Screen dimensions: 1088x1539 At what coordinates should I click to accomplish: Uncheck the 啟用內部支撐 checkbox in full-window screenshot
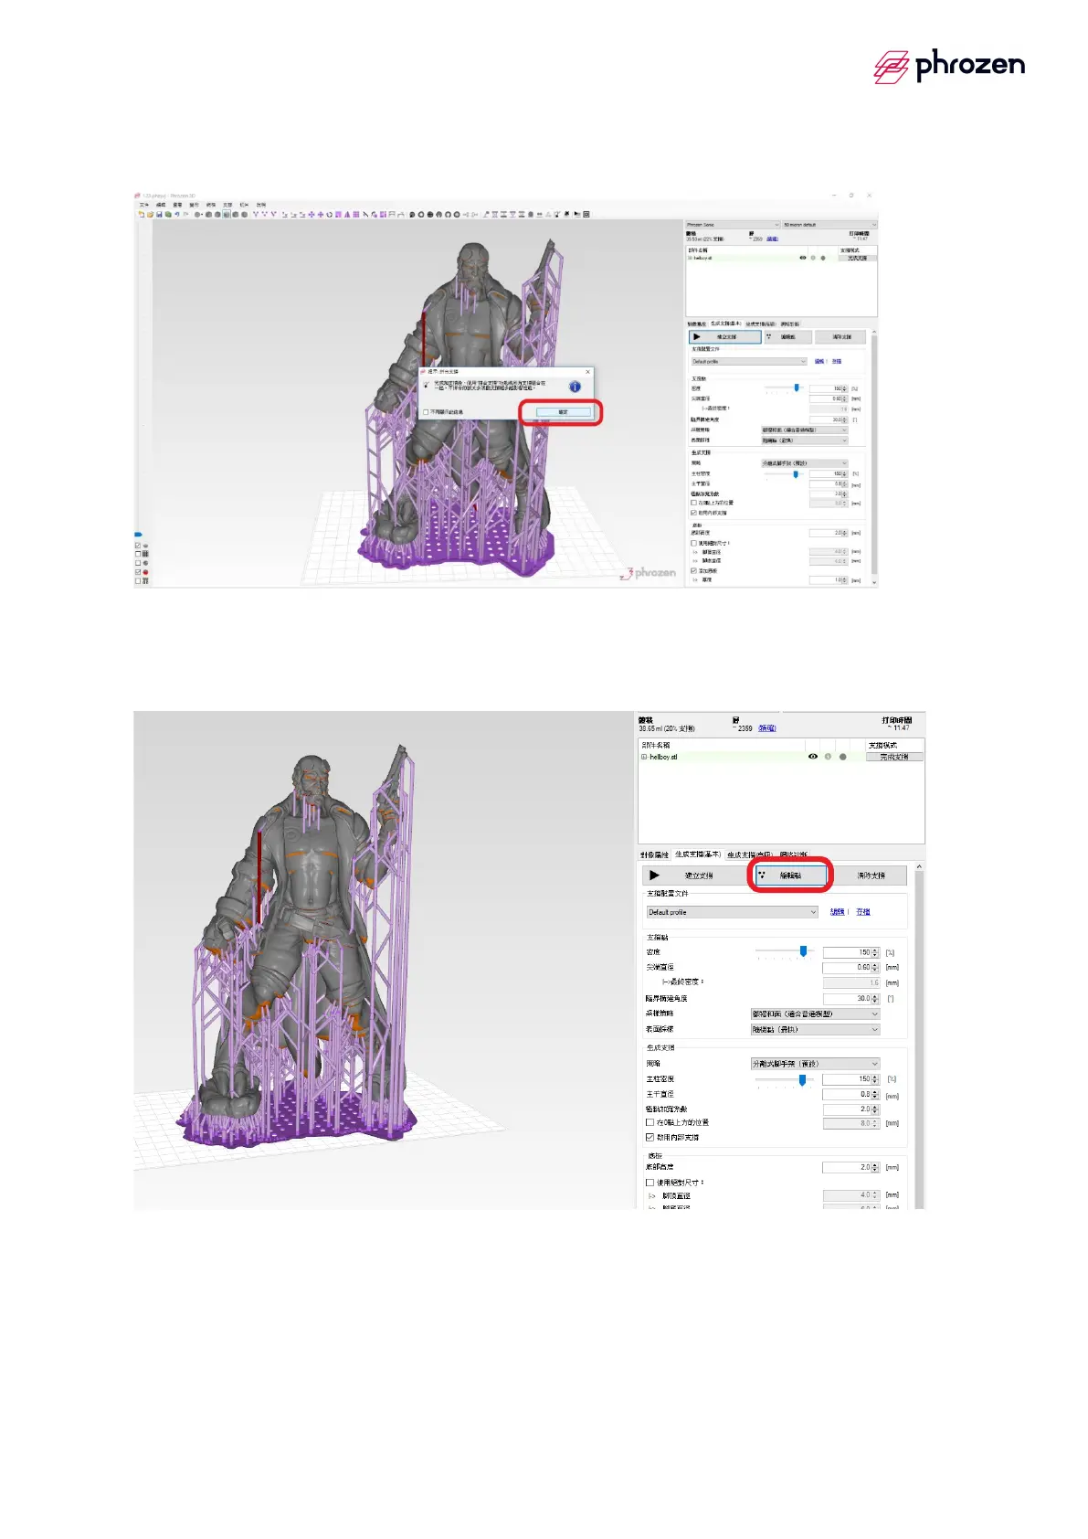point(693,513)
